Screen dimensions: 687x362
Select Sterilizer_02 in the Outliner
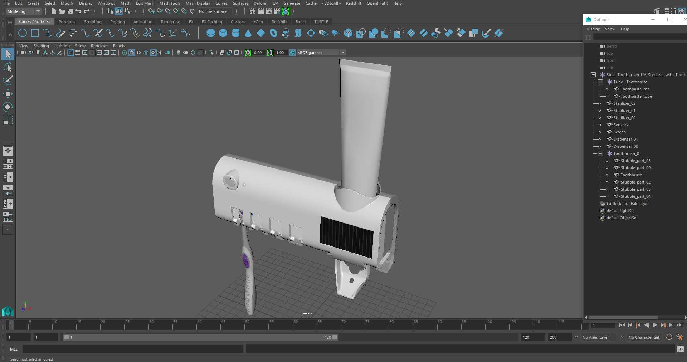[624, 103]
